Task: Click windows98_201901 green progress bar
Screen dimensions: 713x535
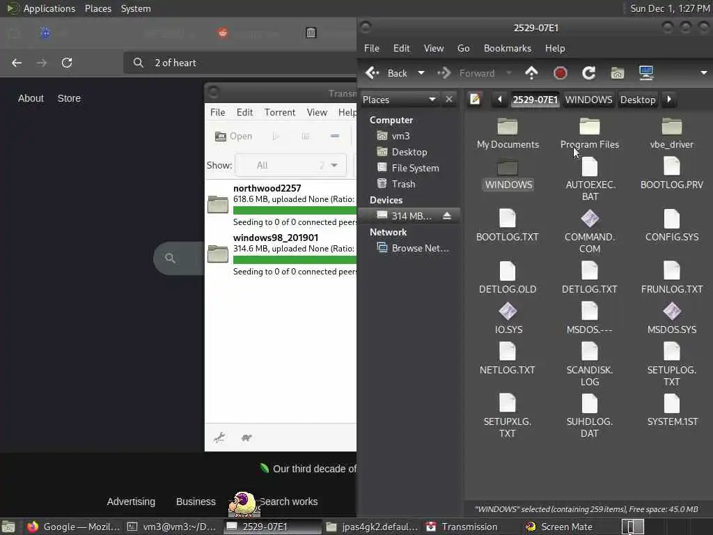Action: pyautogui.click(x=295, y=260)
